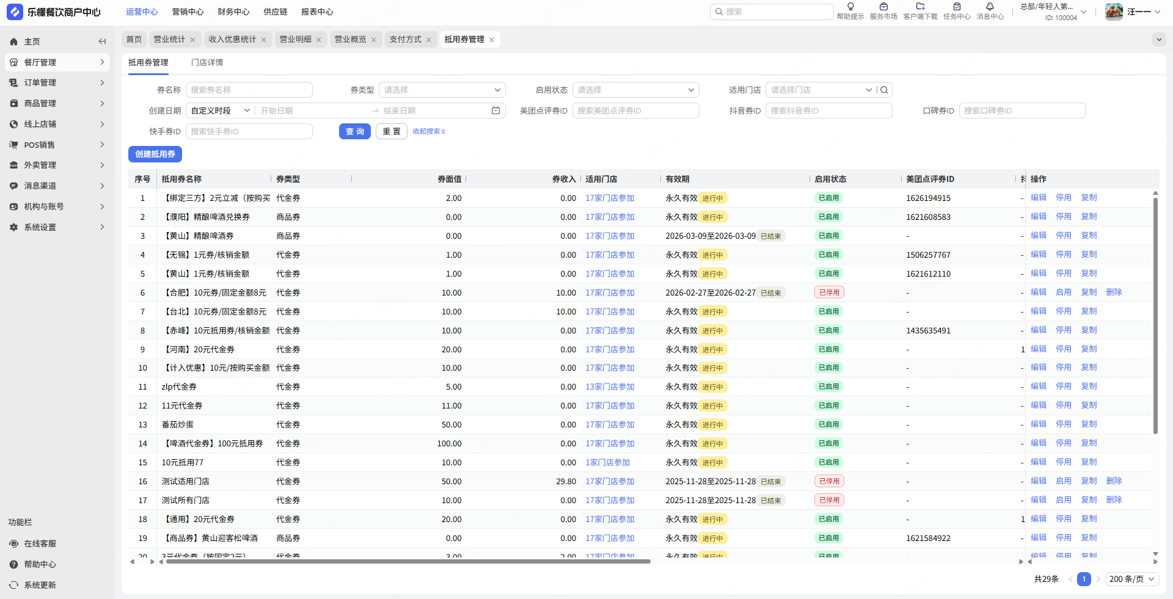Click search magnifier icon in 适用门店 field

884,90
